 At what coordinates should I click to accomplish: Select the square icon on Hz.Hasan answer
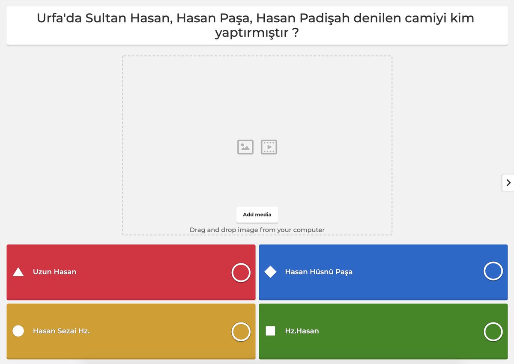tap(271, 330)
